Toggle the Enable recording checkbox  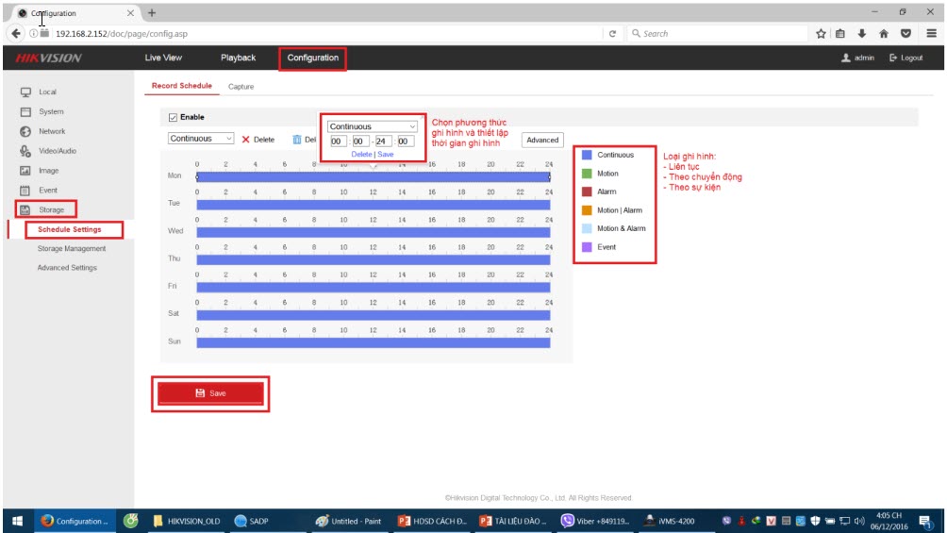(x=173, y=118)
